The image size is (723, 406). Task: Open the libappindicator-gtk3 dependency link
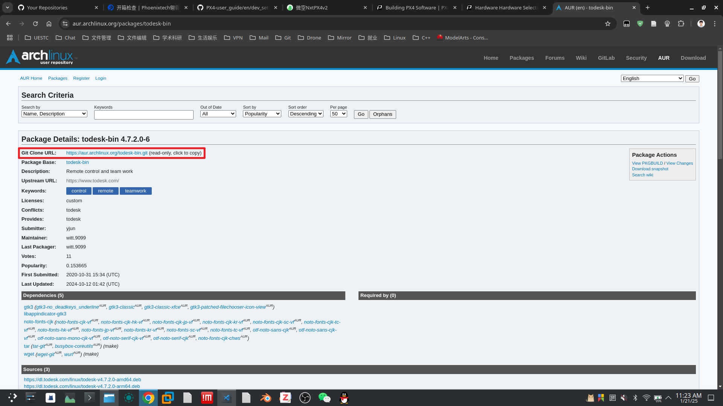(45, 314)
